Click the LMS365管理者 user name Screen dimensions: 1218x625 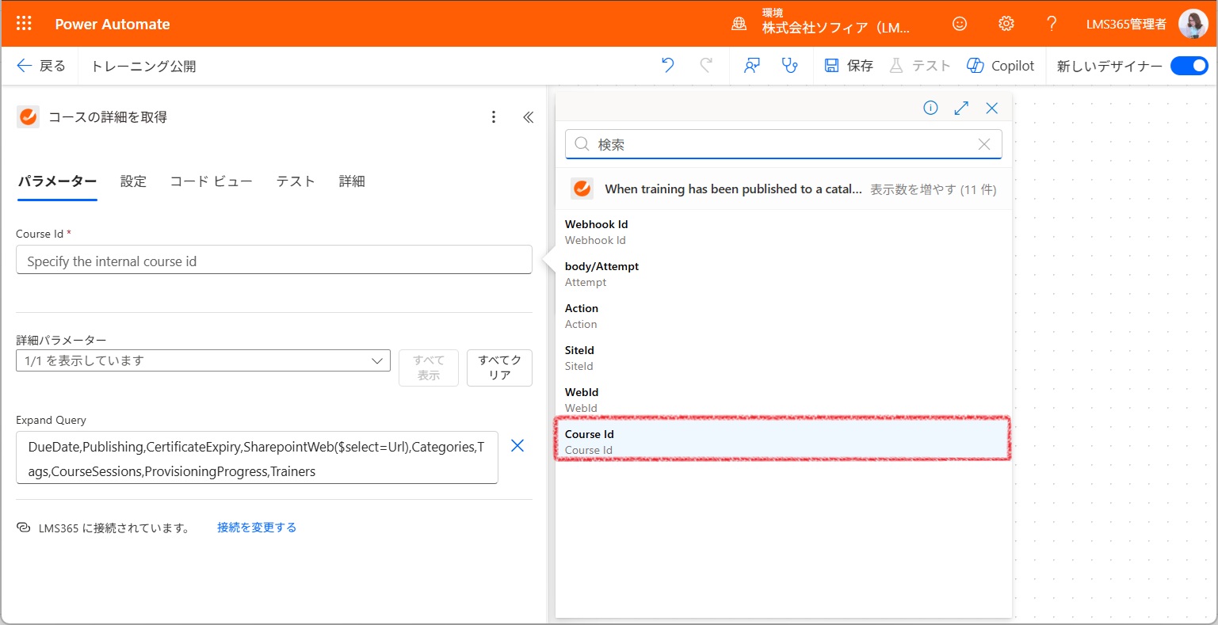point(1126,24)
